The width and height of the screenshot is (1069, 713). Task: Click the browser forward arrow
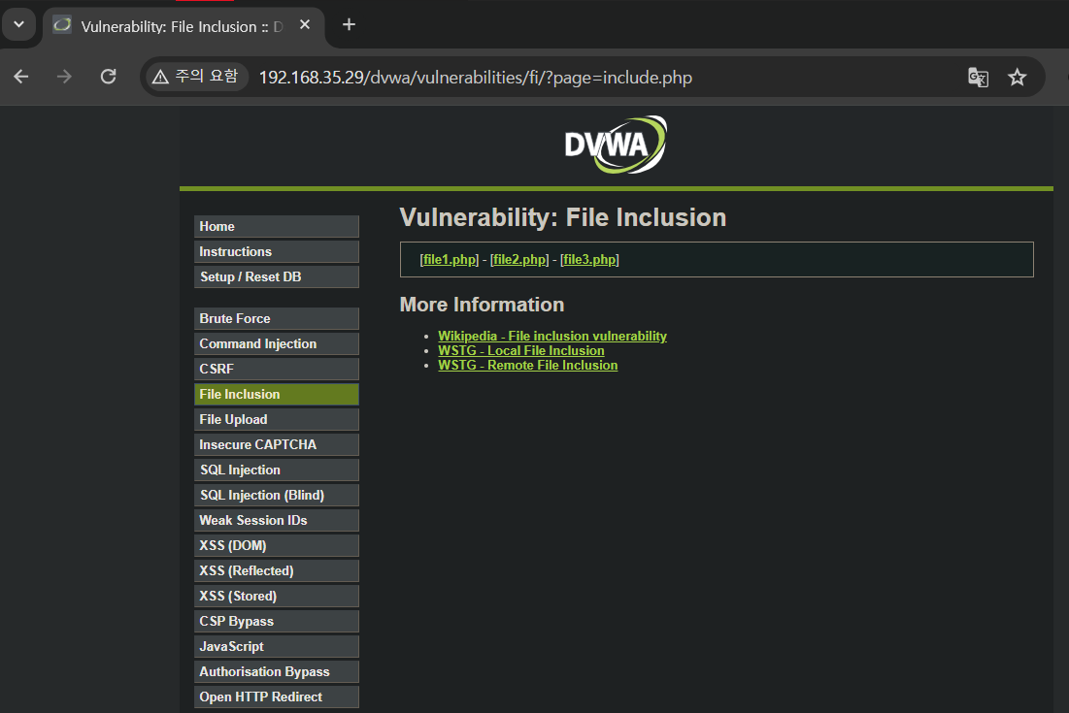64,77
